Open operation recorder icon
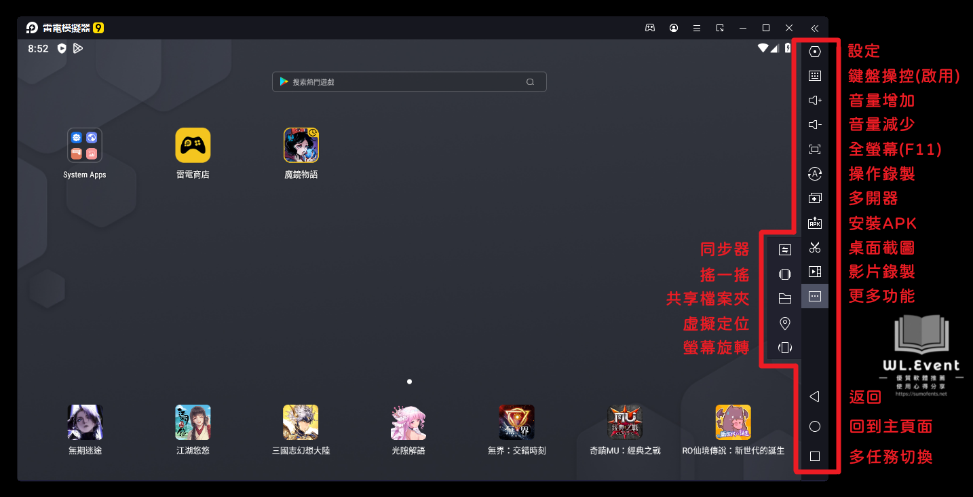973x497 pixels. tap(815, 174)
